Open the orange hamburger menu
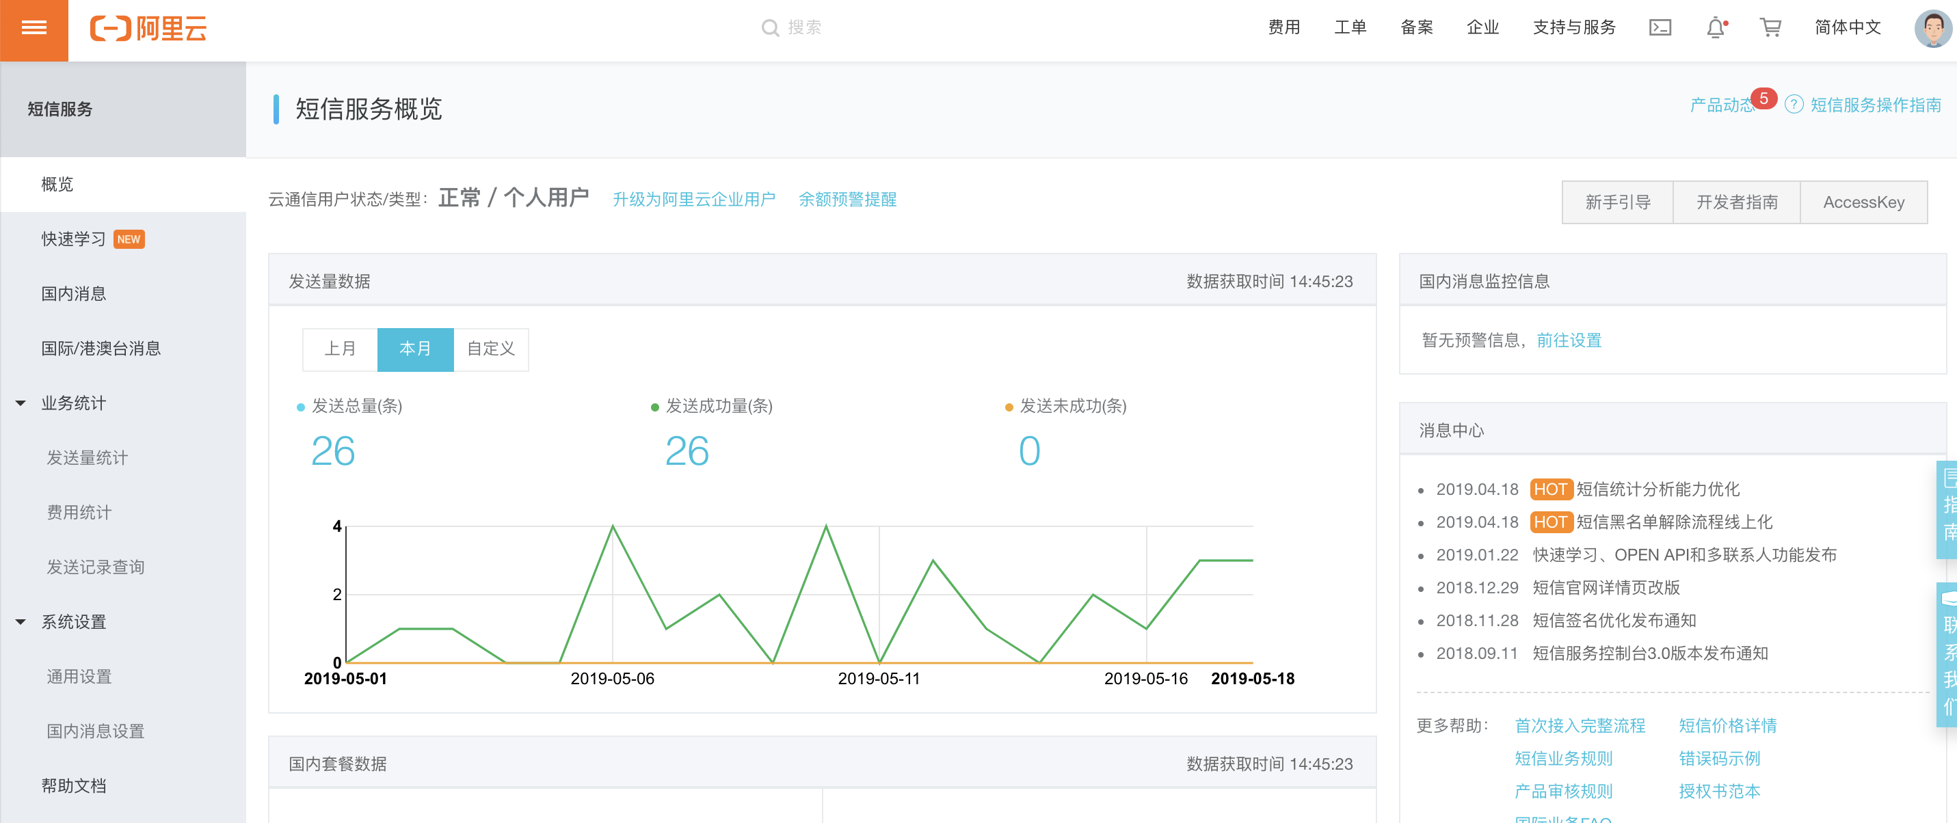Viewport: 1957px width, 823px height. pos(34,29)
